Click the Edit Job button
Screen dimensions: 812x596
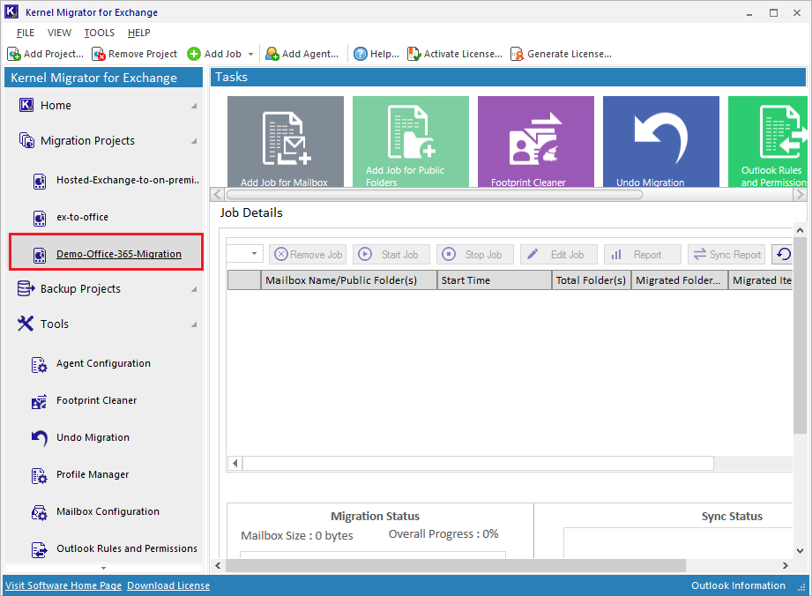tap(559, 254)
